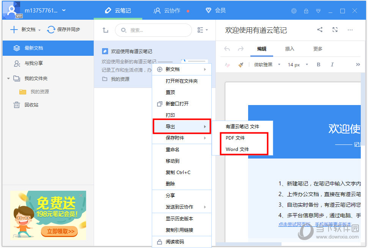This screenshot has width=368, height=248.
Task: Switch to the 更多 editor tab
Action: click(318, 49)
